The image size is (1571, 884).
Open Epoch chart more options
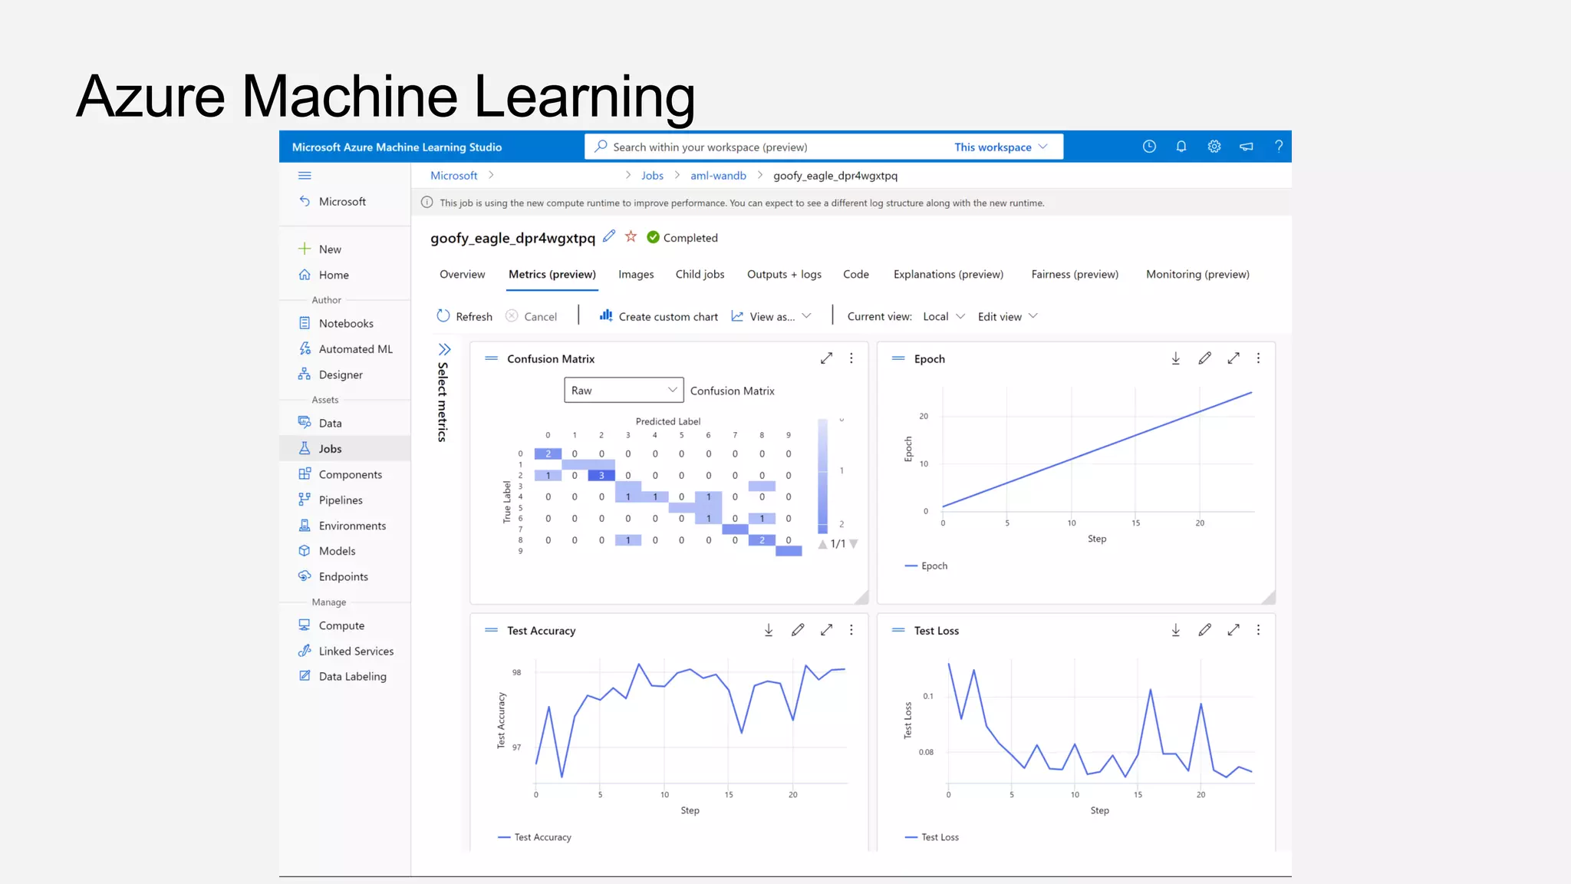click(x=1259, y=358)
